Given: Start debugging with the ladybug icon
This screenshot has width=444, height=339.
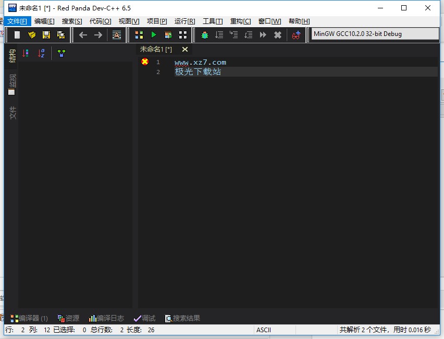Looking at the screenshot, I should point(204,35).
